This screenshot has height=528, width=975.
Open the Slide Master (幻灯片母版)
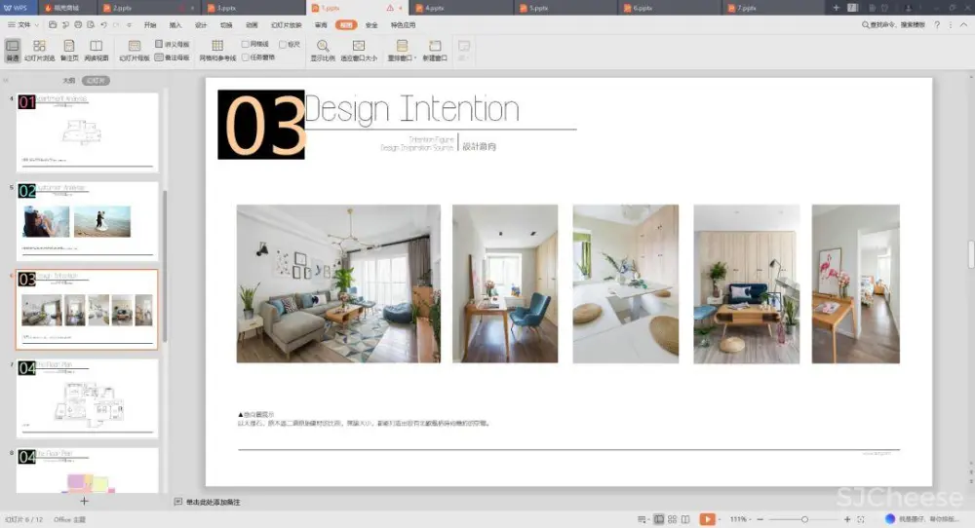135,50
